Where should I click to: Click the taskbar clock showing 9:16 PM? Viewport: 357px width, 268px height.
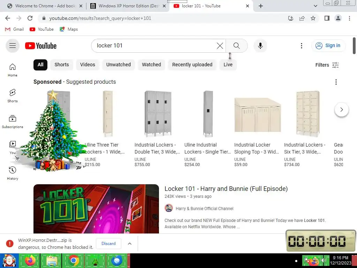tap(340, 260)
